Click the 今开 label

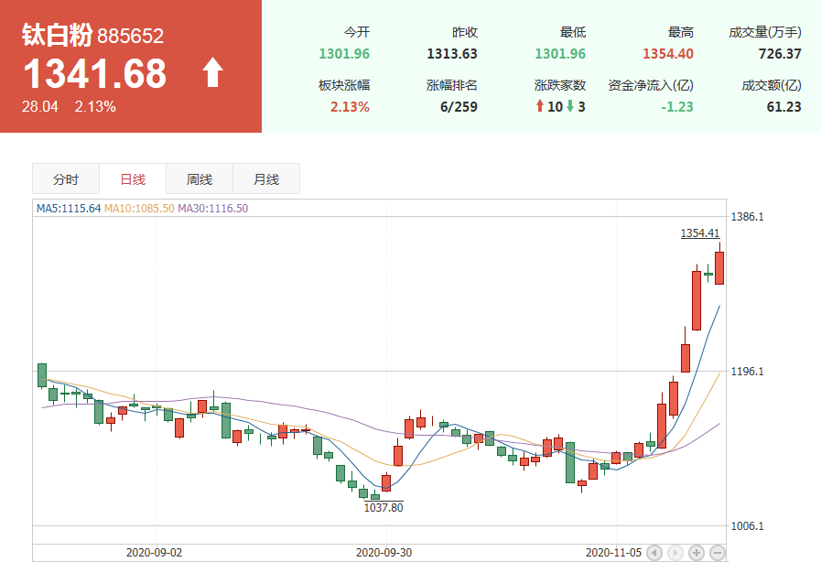(x=357, y=32)
